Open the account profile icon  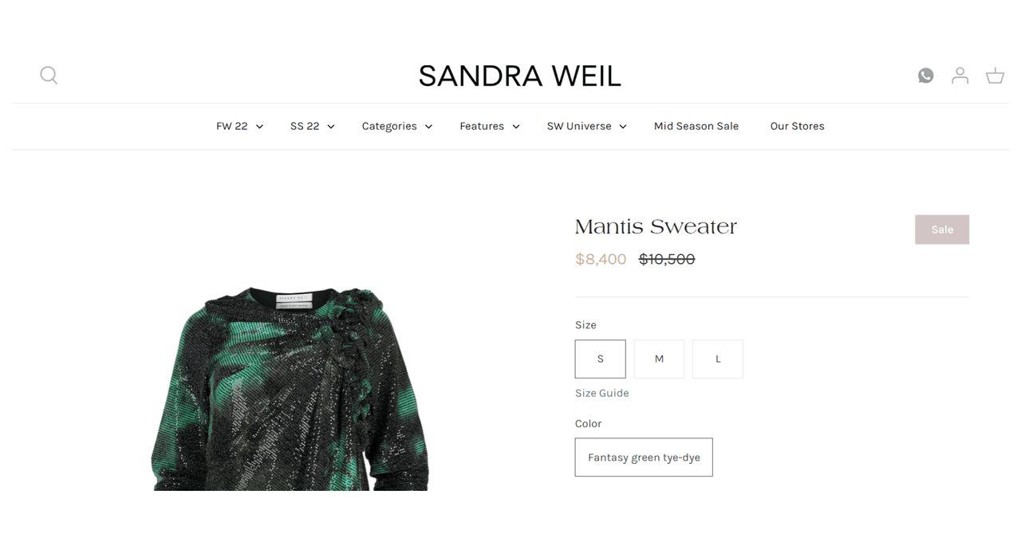tap(960, 76)
